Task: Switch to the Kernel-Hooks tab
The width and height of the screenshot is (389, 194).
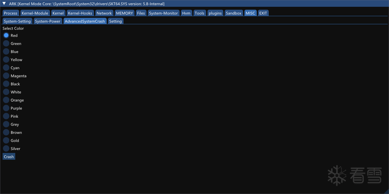Action: (80, 13)
